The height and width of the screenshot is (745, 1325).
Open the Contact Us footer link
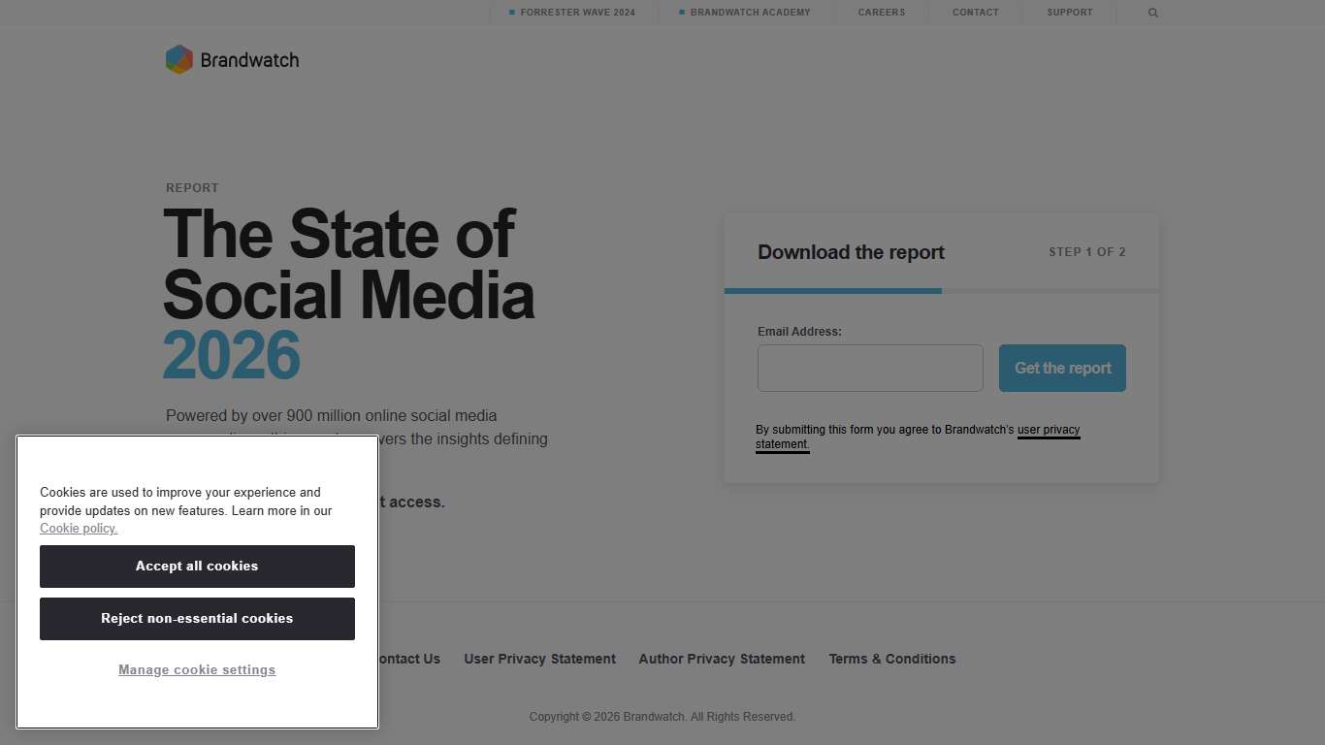pyautogui.click(x=407, y=659)
